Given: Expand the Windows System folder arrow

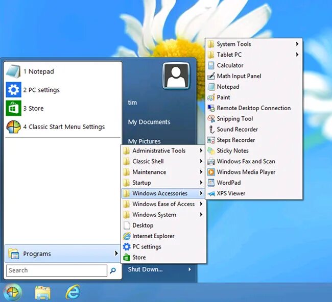Looking at the screenshot, I should pos(201,214).
